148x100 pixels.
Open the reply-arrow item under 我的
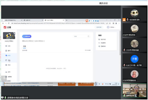(x=102, y=43)
